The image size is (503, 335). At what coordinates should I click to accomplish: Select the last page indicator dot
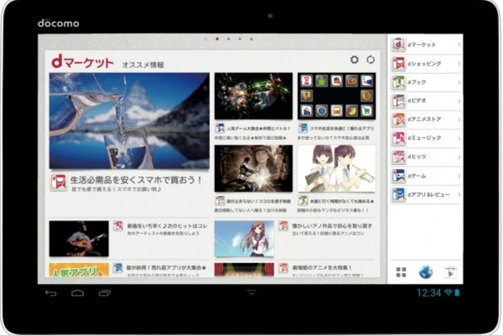point(252,39)
